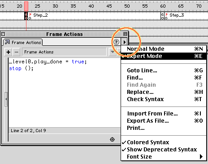Image resolution: width=208 pixels, height=164 pixels.
Task: Click the Step_3 frame label flag
Action: (167, 15)
